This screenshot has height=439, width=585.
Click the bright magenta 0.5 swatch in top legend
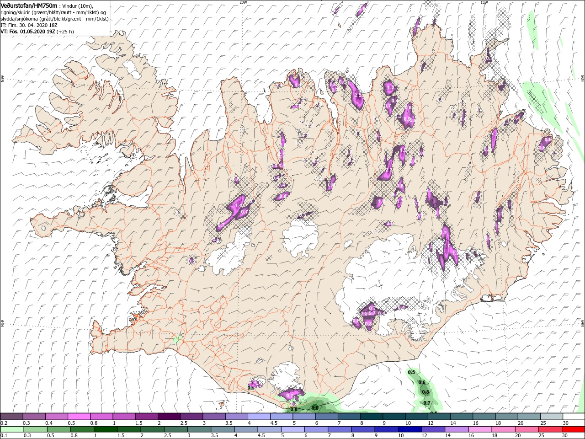(79, 417)
